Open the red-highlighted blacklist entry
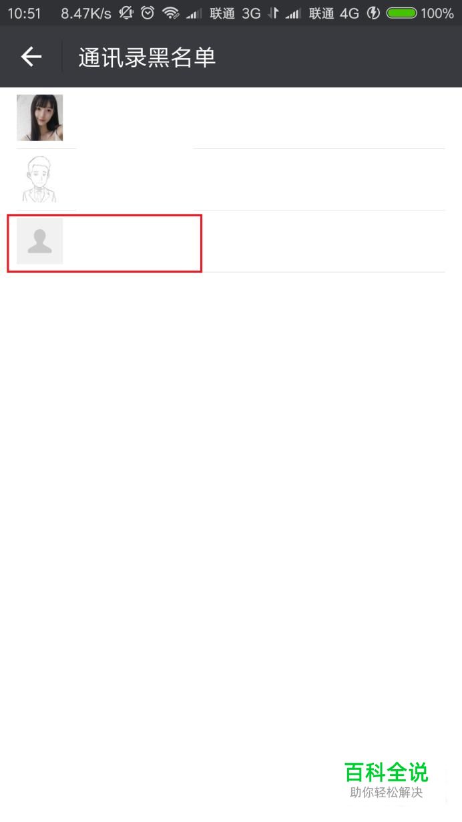This screenshot has width=462, height=822. click(104, 243)
